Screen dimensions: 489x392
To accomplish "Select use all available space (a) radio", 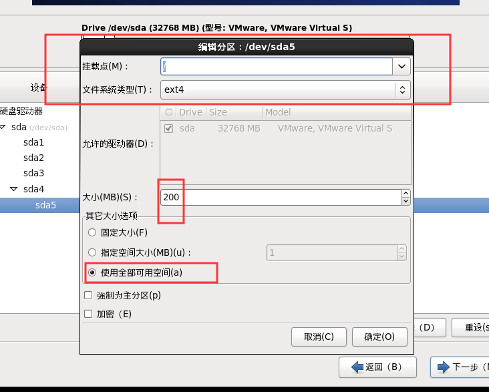I will pos(92,272).
